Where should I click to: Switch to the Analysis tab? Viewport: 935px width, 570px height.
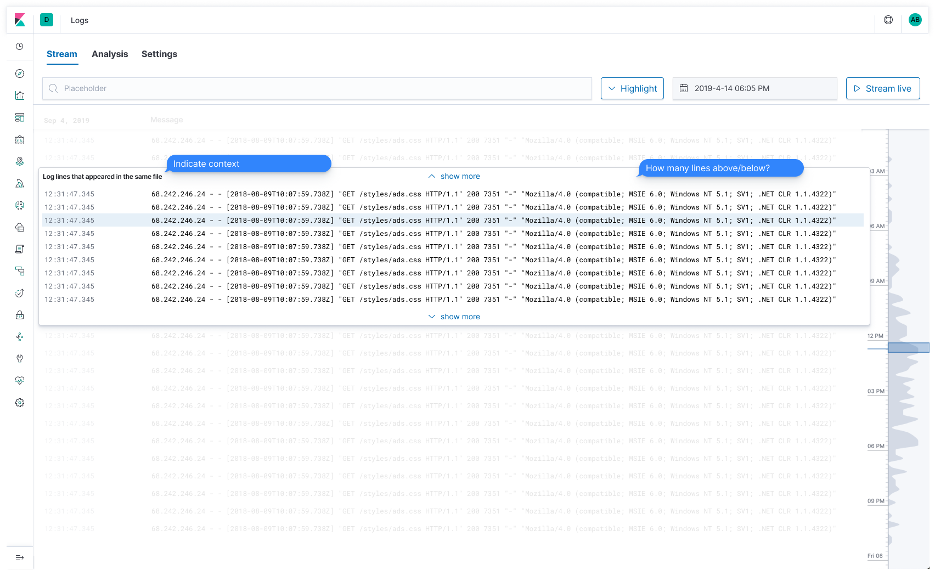click(110, 54)
